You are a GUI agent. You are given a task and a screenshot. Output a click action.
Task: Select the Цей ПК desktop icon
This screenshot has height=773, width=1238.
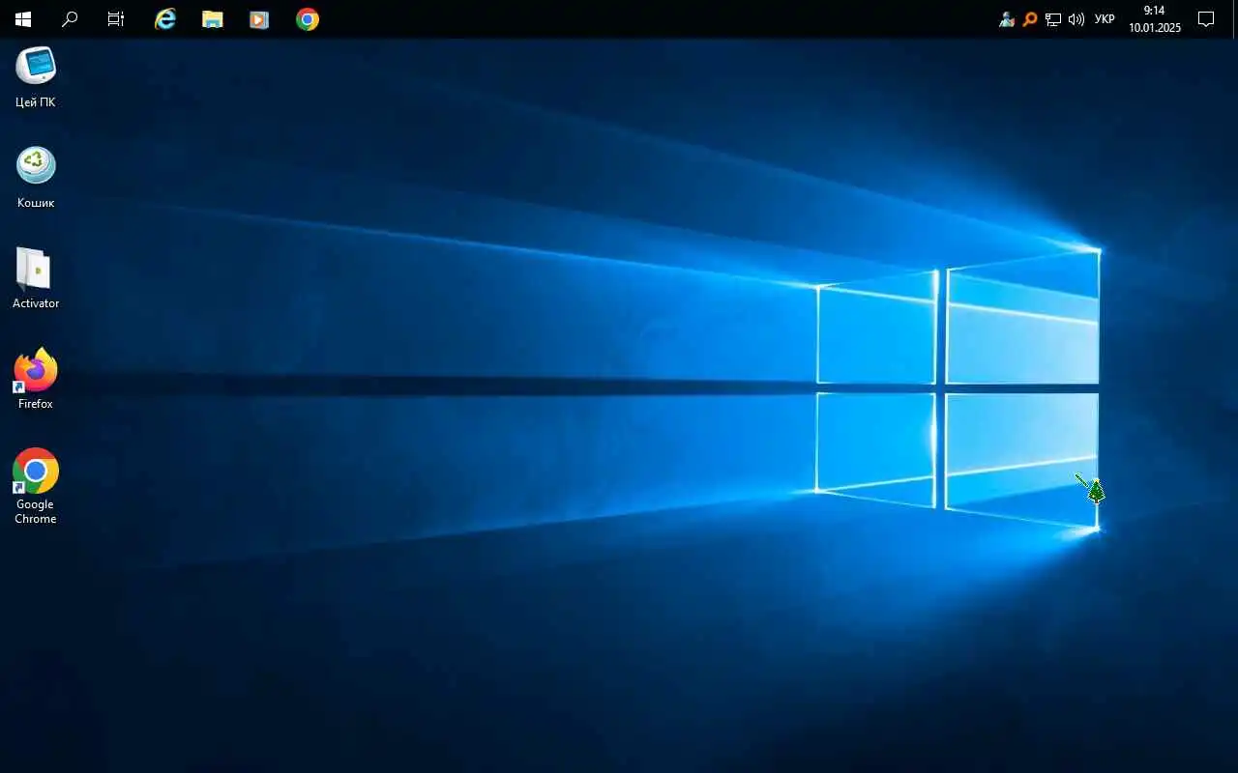[36, 76]
